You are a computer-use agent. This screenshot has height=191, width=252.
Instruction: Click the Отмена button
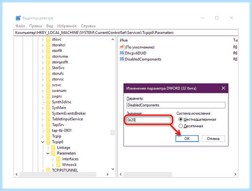coord(213,139)
